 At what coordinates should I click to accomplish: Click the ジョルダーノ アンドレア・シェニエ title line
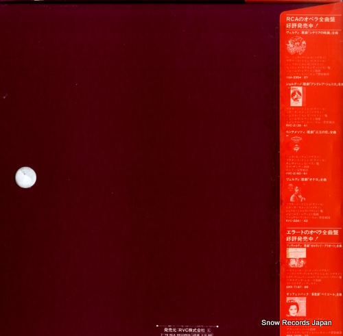[x=314, y=84]
